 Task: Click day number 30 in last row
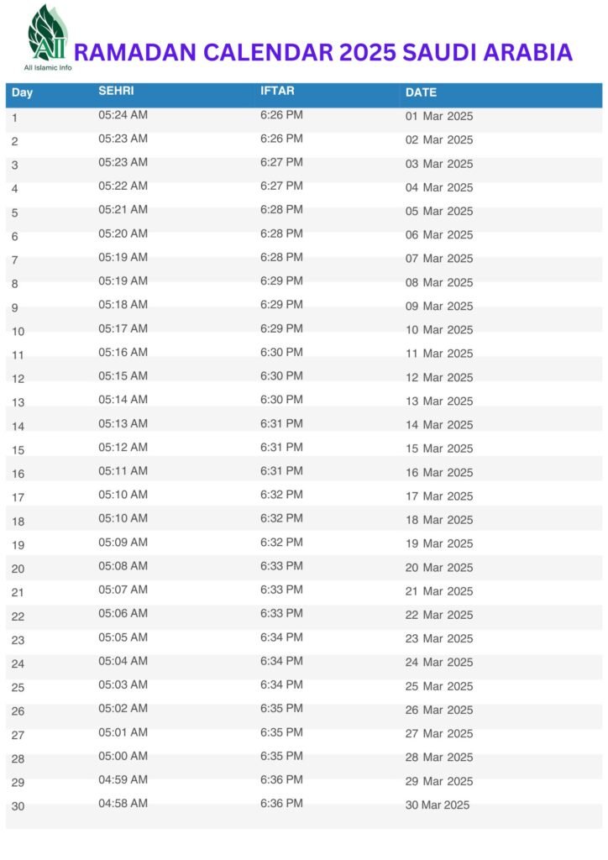point(18,806)
